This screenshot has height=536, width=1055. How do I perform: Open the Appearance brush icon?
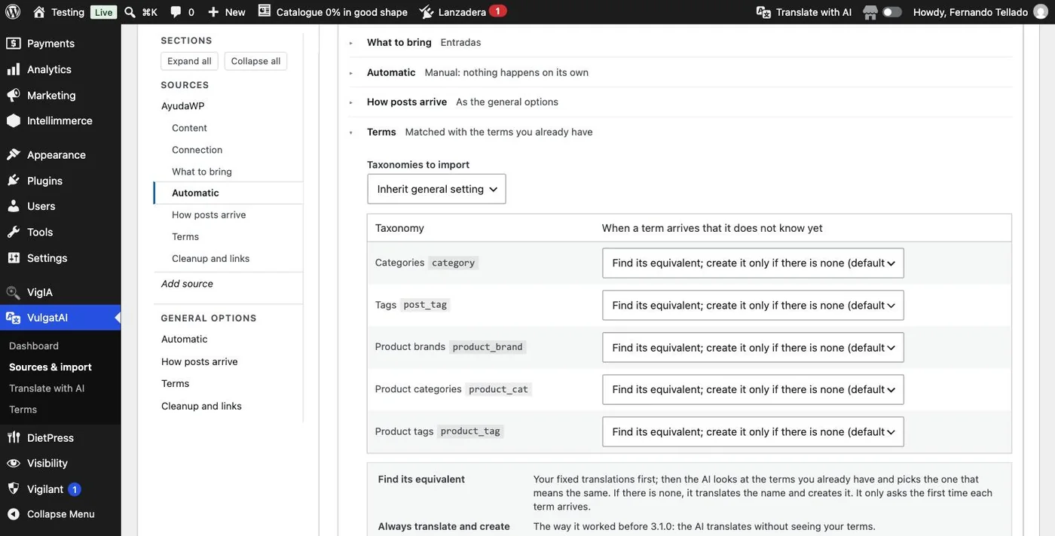tap(13, 154)
